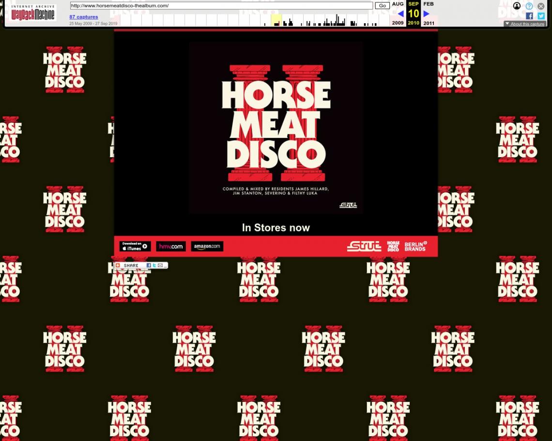Share capture via toolbar Facebook icon
Viewport: 552px width, 441px height.
529,16
